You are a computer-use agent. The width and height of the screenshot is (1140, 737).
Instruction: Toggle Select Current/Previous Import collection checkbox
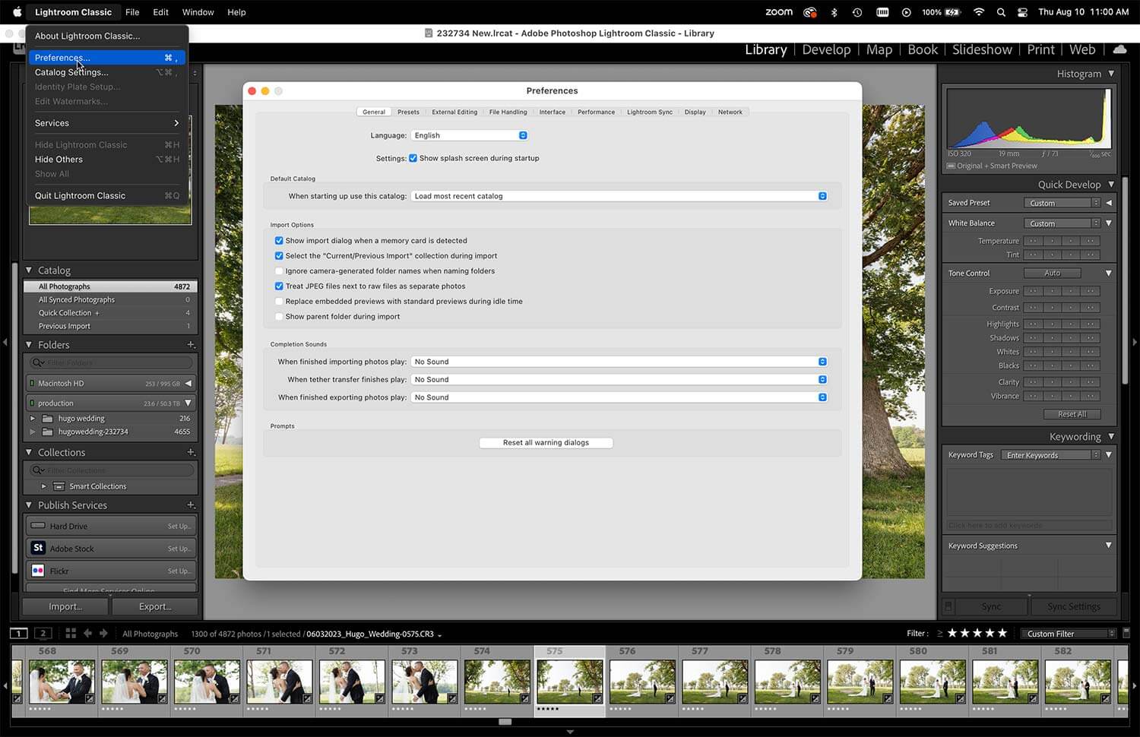click(x=279, y=256)
